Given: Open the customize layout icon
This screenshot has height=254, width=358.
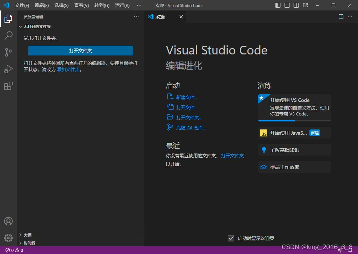Looking at the screenshot, I should tap(306, 5).
